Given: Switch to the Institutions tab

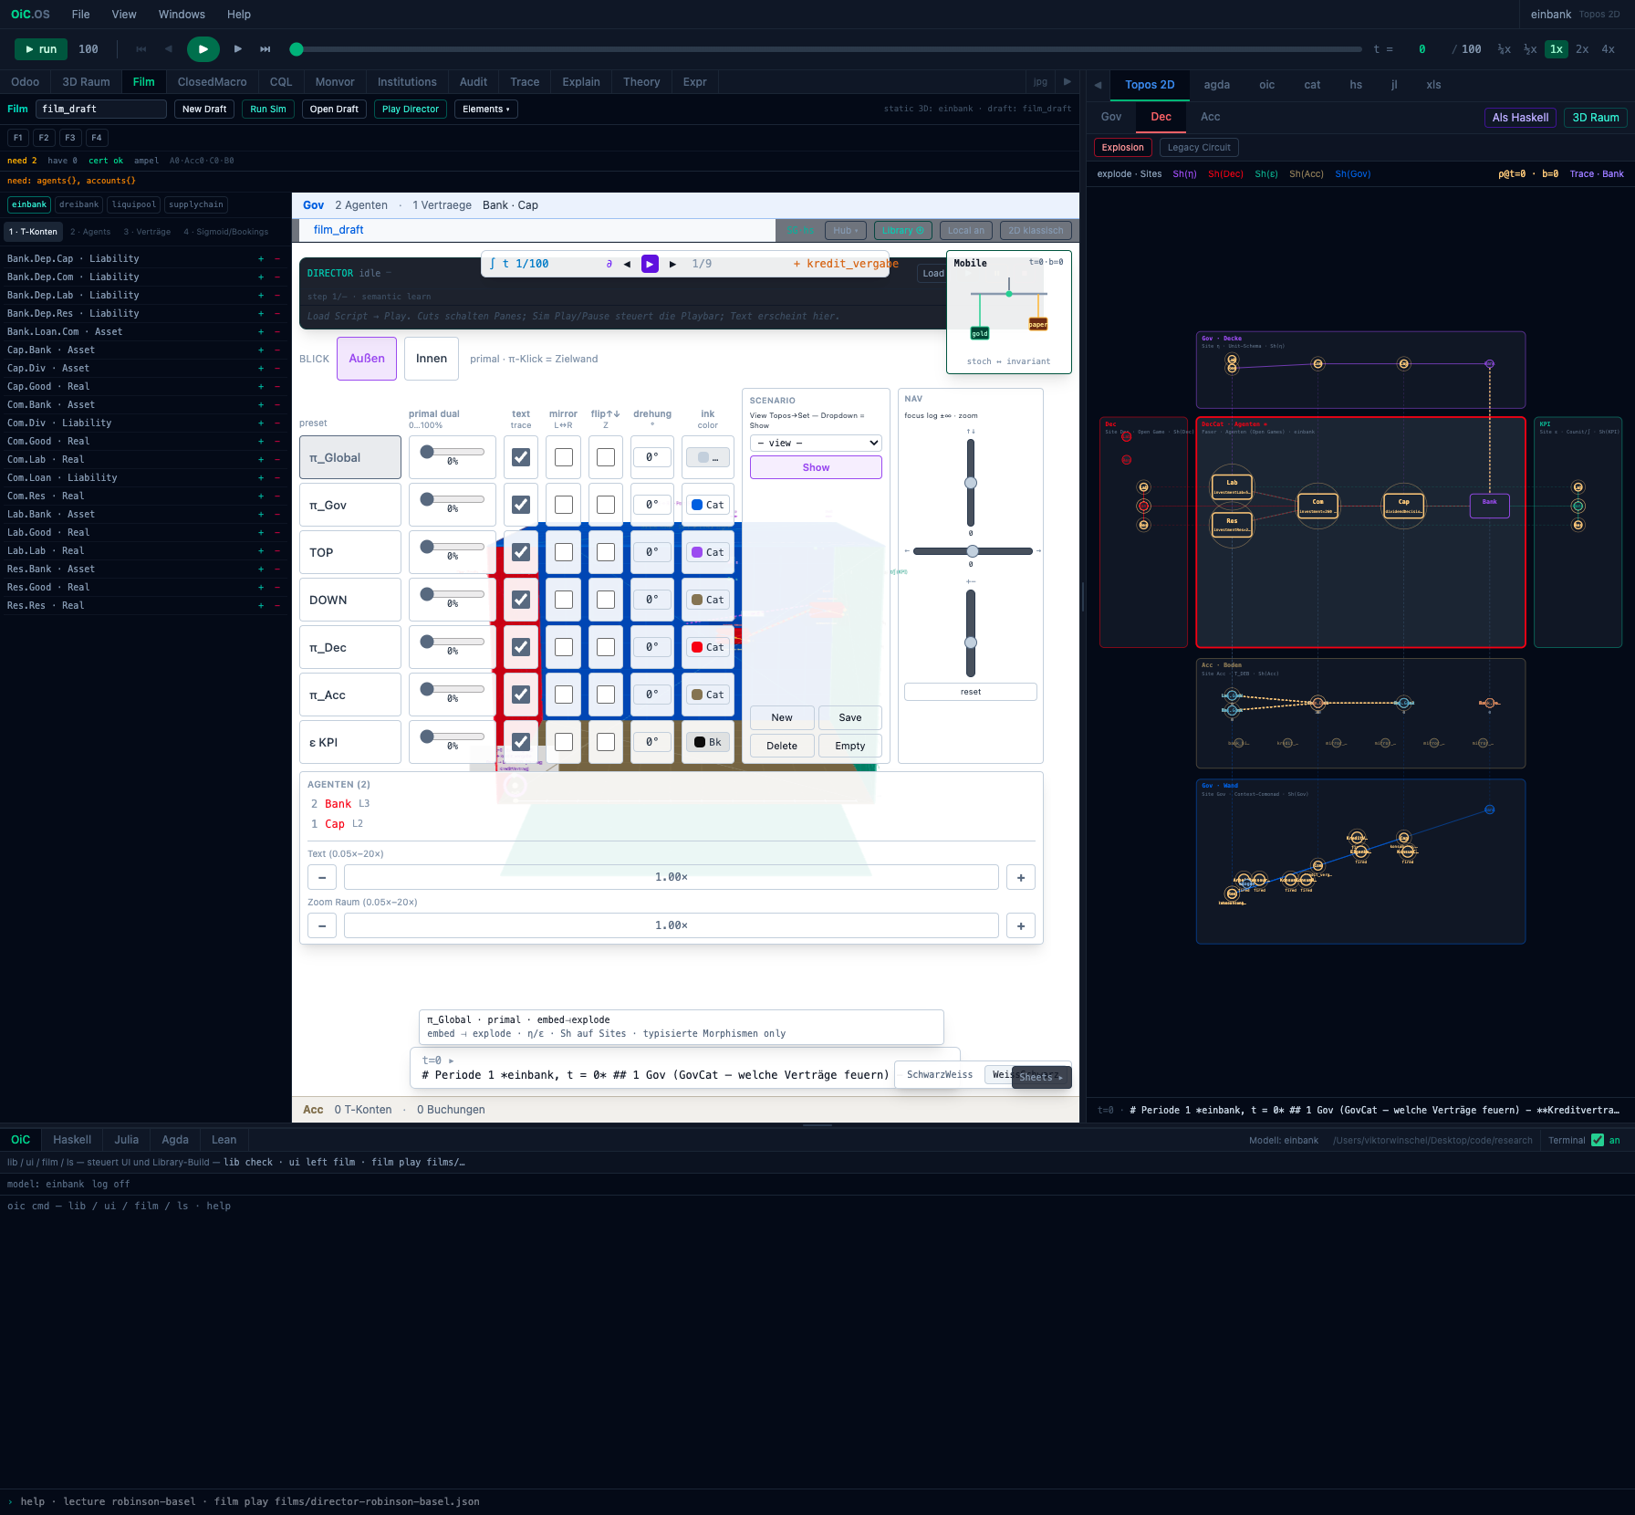Looking at the screenshot, I should point(407,82).
